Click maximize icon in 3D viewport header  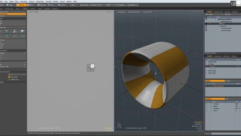[200, 12]
